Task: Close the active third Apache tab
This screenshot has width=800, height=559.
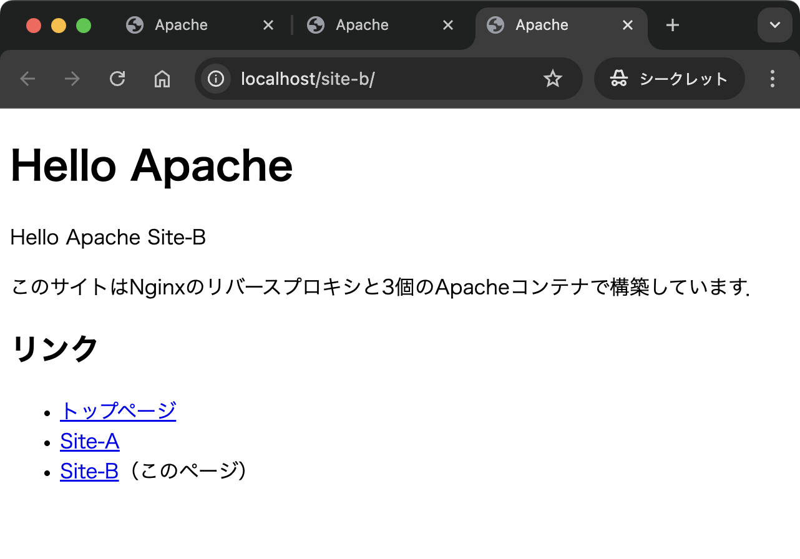Action: pyautogui.click(x=628, y=25)
